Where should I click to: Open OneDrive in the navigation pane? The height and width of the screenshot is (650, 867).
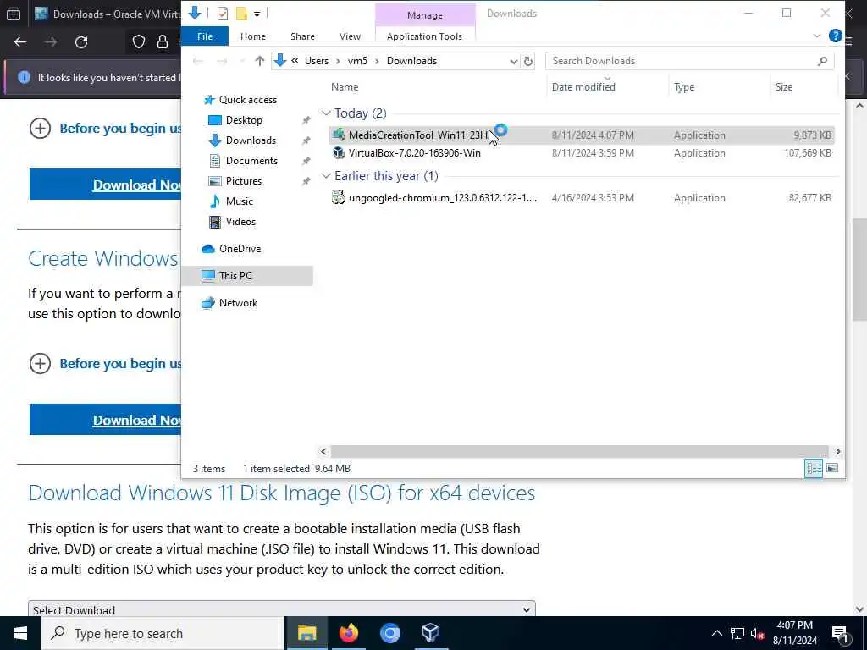click(x=240, y=249)
